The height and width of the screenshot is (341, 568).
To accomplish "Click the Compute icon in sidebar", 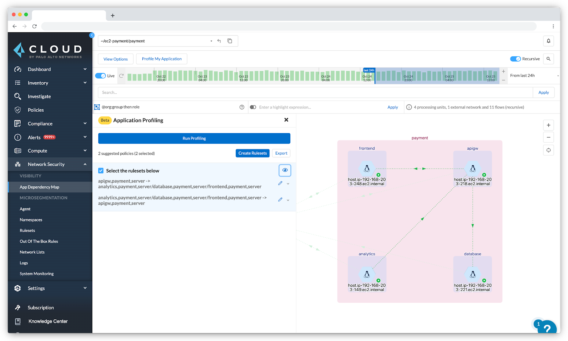I will (x=17, y=151).
